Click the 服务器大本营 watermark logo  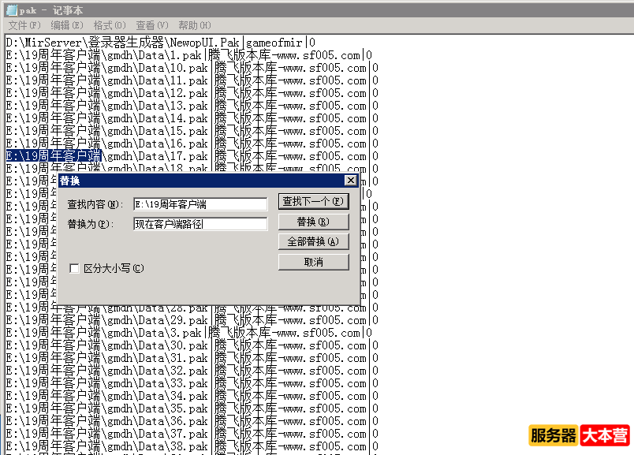click(579, 436)
